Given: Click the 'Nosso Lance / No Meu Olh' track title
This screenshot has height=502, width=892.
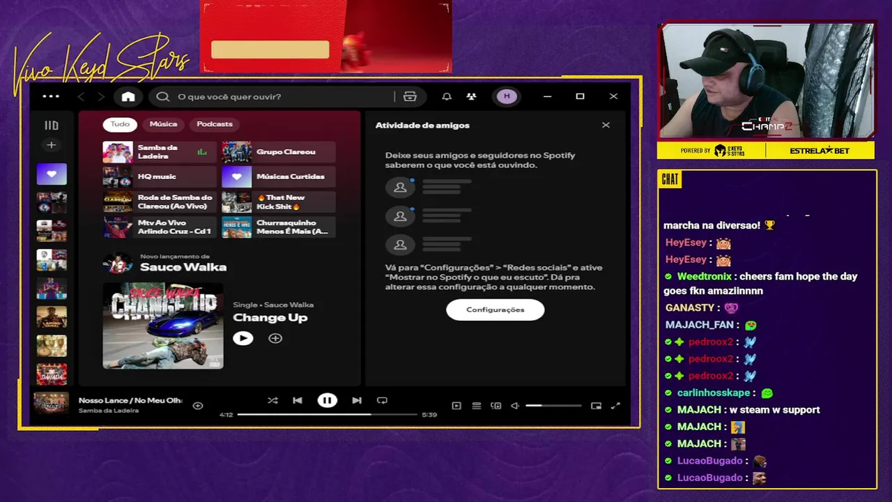Looking at the screenshot, I should coord(130,400).
